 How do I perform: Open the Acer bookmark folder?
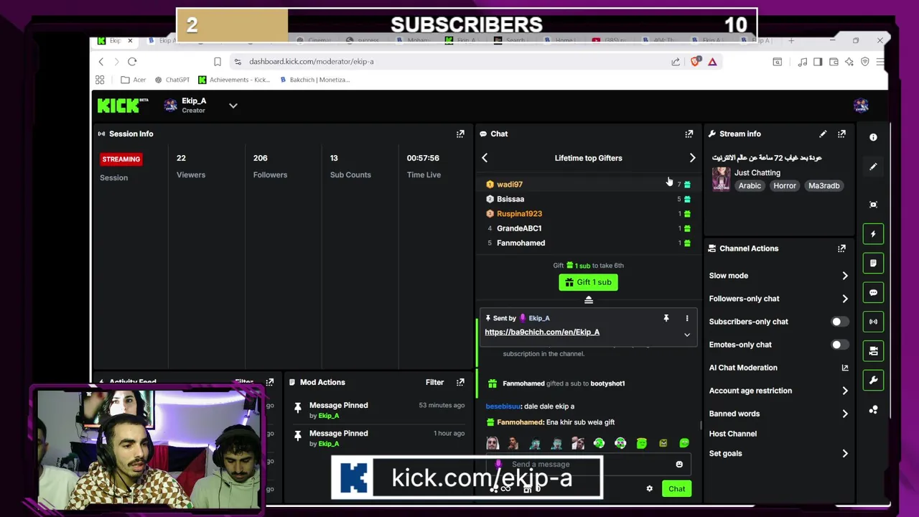tap(134, 80)
